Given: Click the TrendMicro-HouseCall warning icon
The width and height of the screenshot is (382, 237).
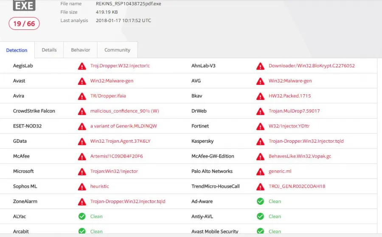Looking at the screenshot, I should 260,187.
